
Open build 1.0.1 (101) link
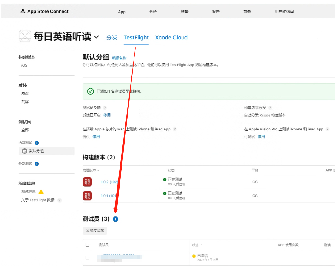[108, 196]
